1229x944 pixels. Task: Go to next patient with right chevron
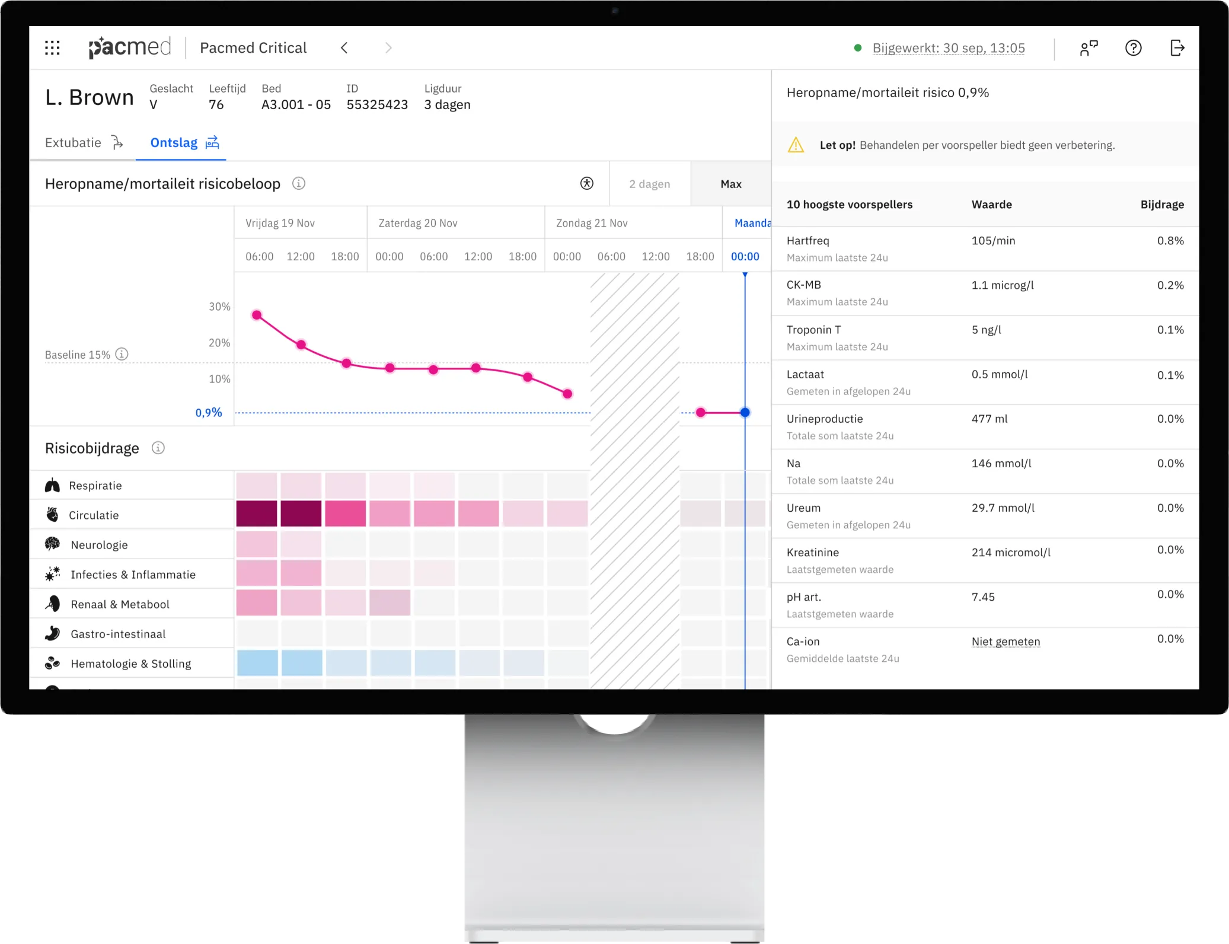[388, 48]
